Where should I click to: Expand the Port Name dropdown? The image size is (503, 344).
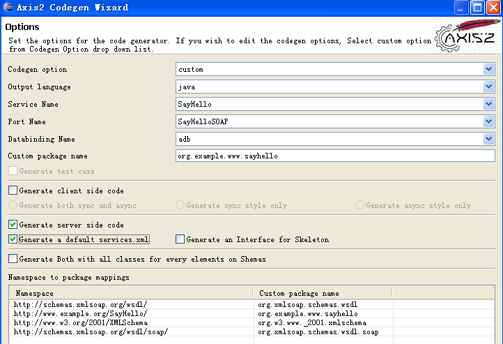tap(488, 121)
